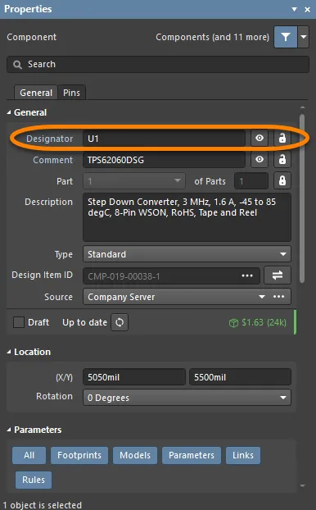Click the Footprints filter button
316x510 pixels.
pyautogui.click(x=79, y=455)
